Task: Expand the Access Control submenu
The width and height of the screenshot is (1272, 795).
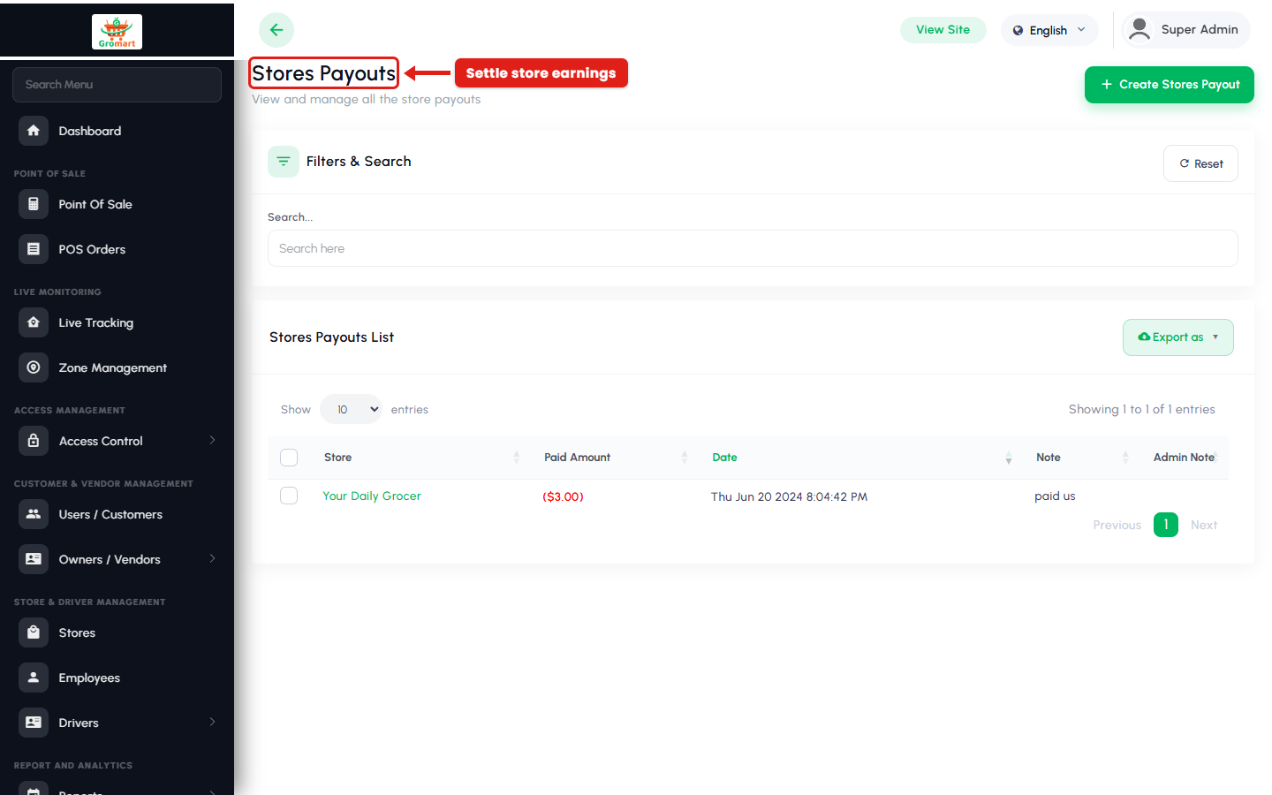Action: 117,441
